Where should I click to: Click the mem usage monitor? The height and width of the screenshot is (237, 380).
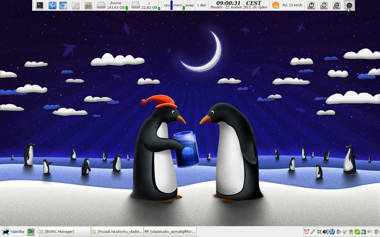(x=179, y=5)
